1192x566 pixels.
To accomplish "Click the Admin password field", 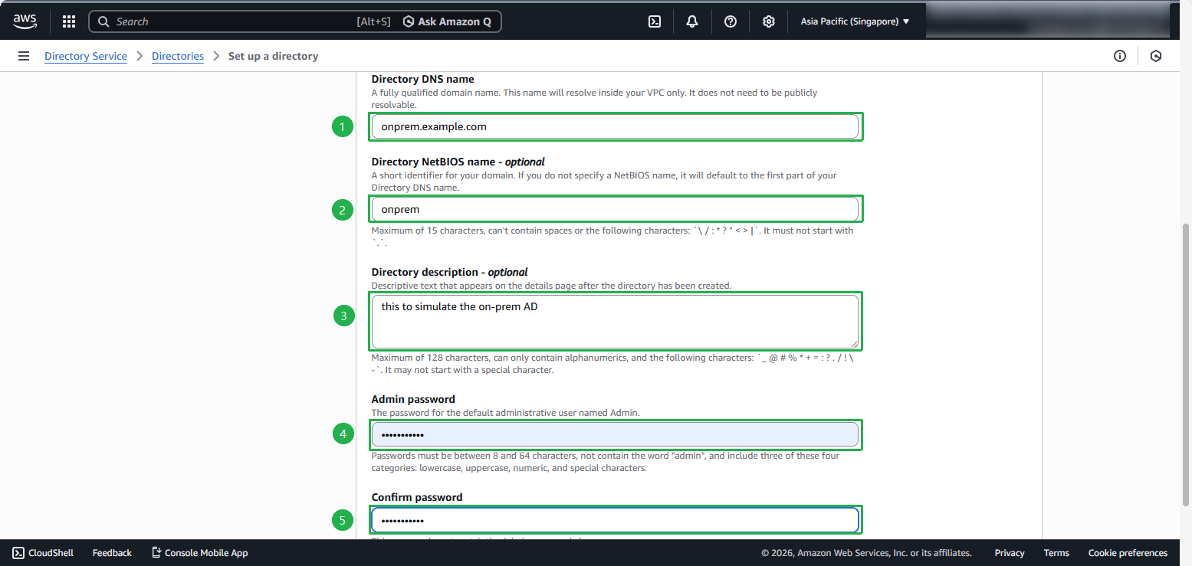I will tap(614, 434).
